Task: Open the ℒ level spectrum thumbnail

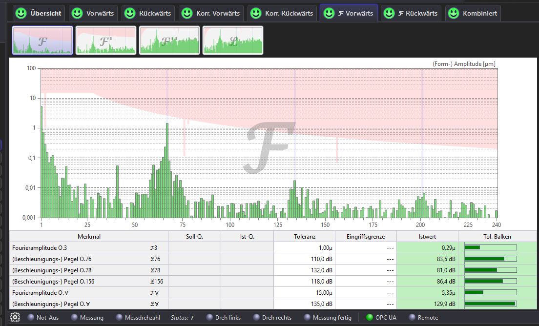Action: pos(233,41)
